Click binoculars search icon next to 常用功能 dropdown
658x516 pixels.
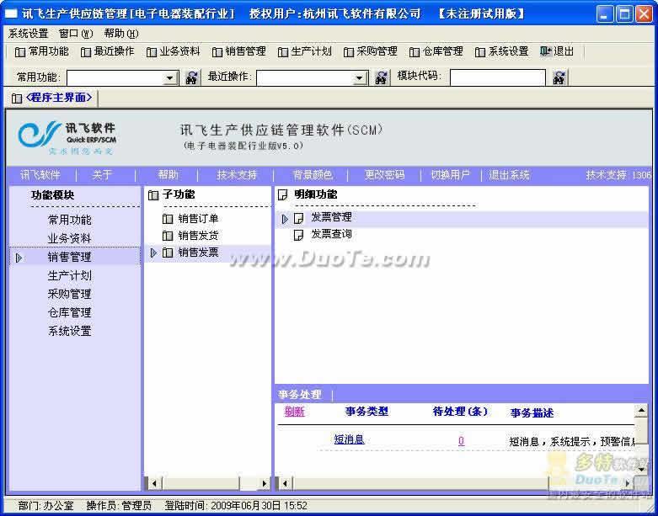pos(191,77)
